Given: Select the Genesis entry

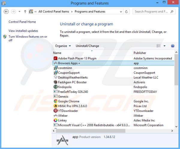Looking at the screenshot, I should (x=63, y=97).
